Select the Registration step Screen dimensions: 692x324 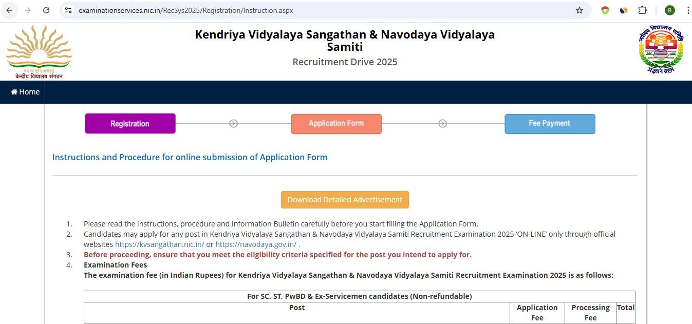pyautogui.click(x=130, y=124)
